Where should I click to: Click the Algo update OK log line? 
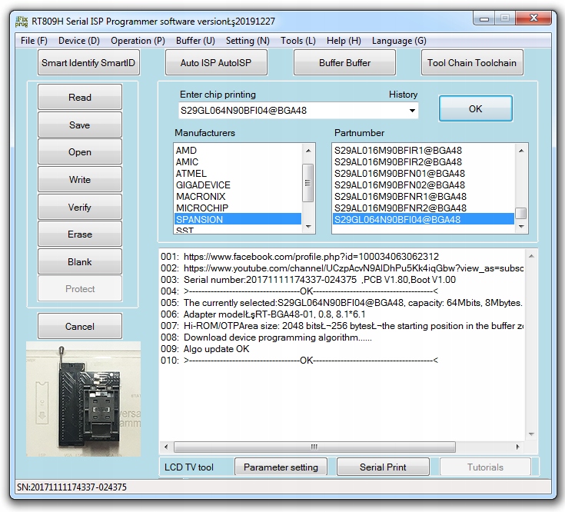pos(205,349)
